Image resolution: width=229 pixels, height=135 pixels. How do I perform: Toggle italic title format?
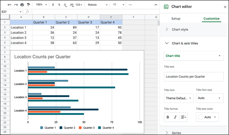175,117
